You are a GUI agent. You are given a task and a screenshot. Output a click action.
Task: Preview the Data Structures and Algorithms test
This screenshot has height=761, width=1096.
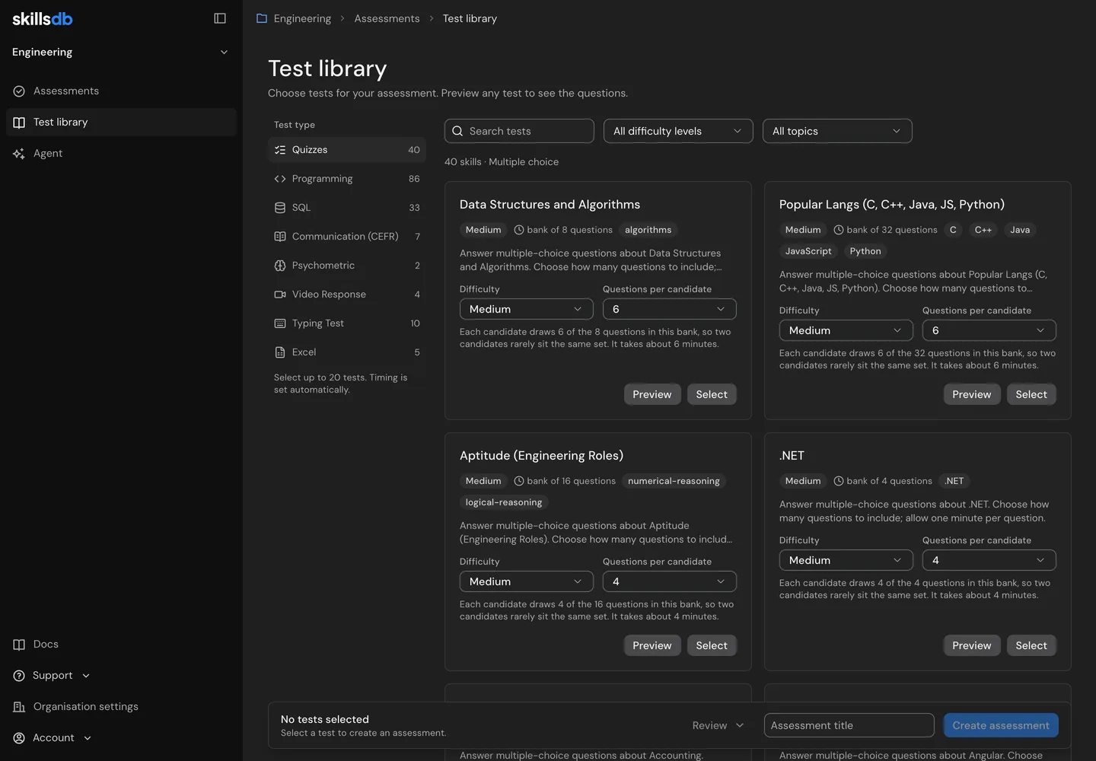point(652,394)
